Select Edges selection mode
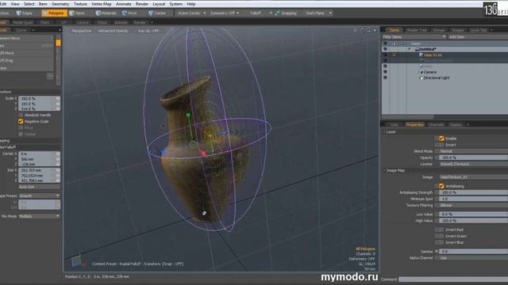 (25, 13)
